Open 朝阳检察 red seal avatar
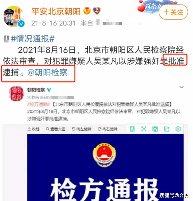Viewport: 193px width, 201px height. 17,93
